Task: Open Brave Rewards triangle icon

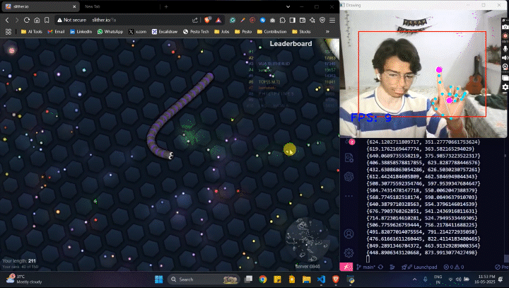Action: (218, 20)
